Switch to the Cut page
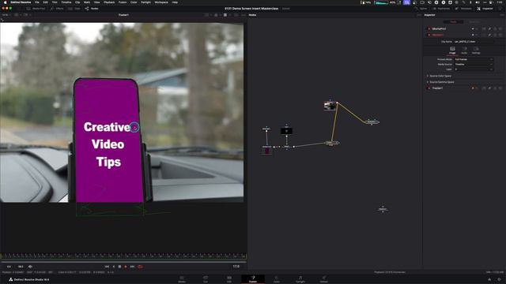Image resolution: width=506 pixels, height=284 pixels. [x=206, y=279]
